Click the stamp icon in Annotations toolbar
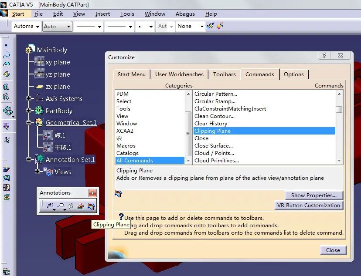Screen dimensions: 361x276 81,206
